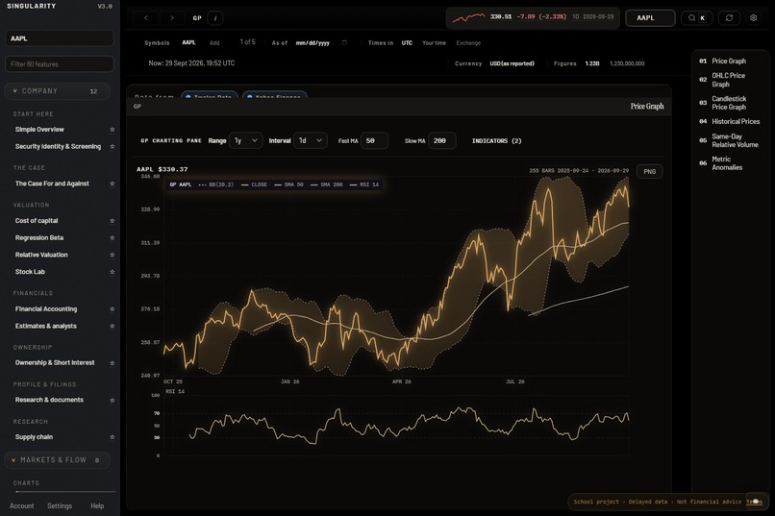Image resolution: width=775 pixels, height=516 pixels.
Task: Open search with the magnifier K button
Action: (x=696, y=17)
